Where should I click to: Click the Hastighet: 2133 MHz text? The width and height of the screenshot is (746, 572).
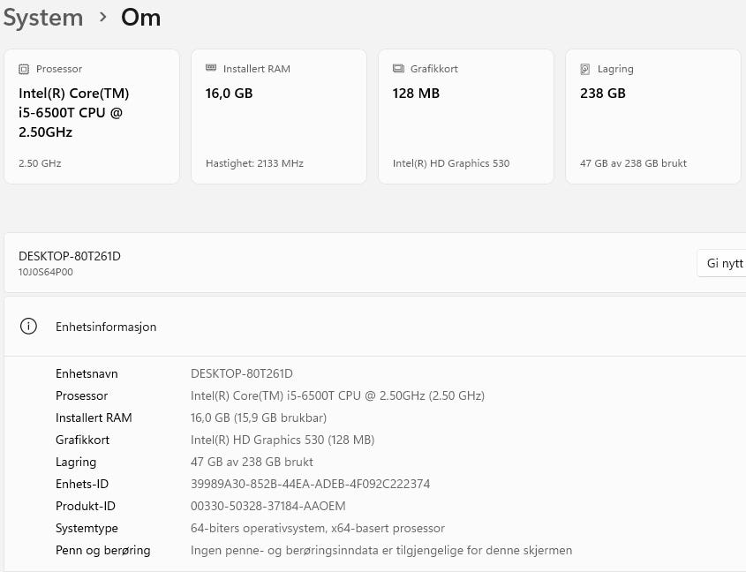coord(254,163)
